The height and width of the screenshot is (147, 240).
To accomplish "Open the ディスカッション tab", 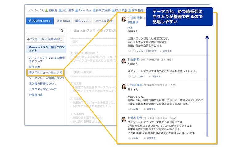I will (x=40, y=21).
